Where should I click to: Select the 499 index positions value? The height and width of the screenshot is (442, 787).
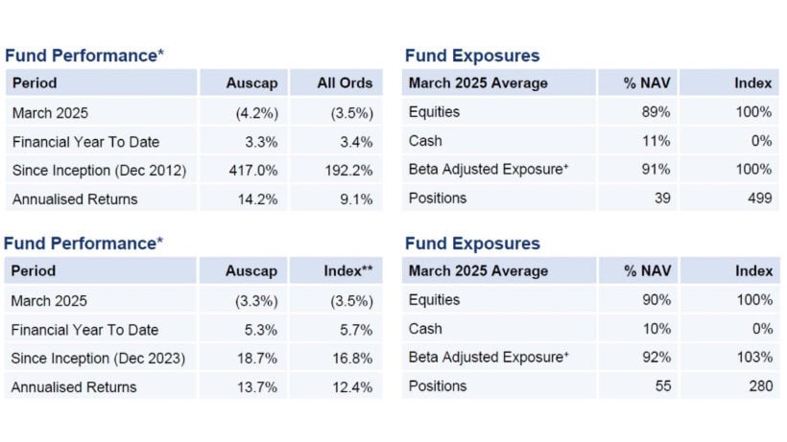pos(759,198)
